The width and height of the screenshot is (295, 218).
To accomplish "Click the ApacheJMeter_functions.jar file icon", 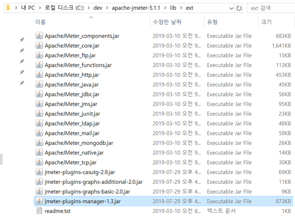I will point(39,65).
